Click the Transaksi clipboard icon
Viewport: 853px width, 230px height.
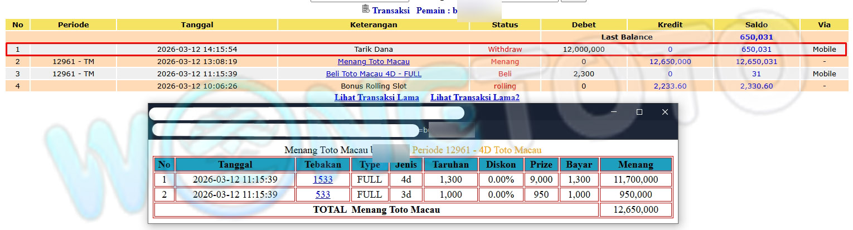(x=366, y=9)
